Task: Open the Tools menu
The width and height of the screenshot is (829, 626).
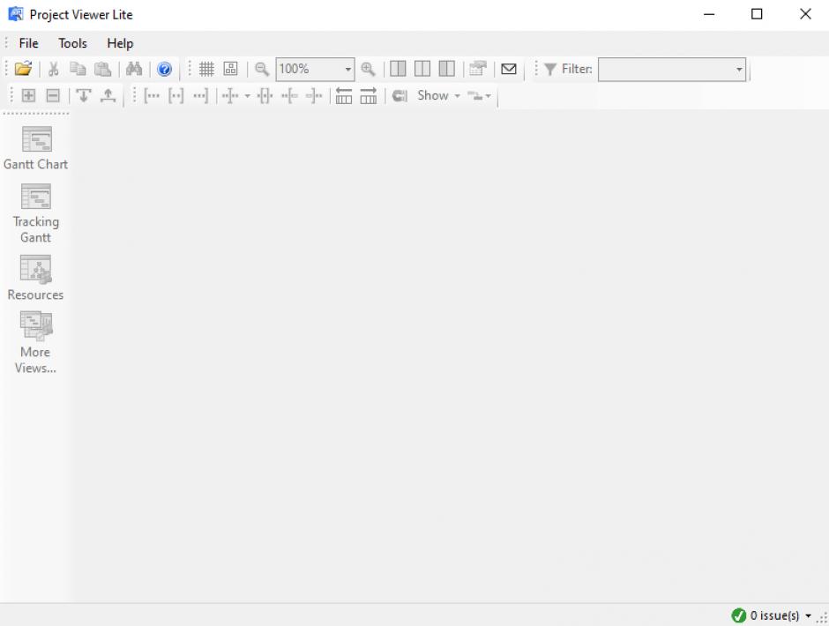Action: click(x=72, y=43)
